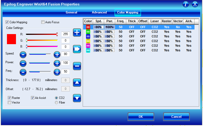Click the OK button
The height and width of the screenshot is (126, 203).
(x=141, y=117)
